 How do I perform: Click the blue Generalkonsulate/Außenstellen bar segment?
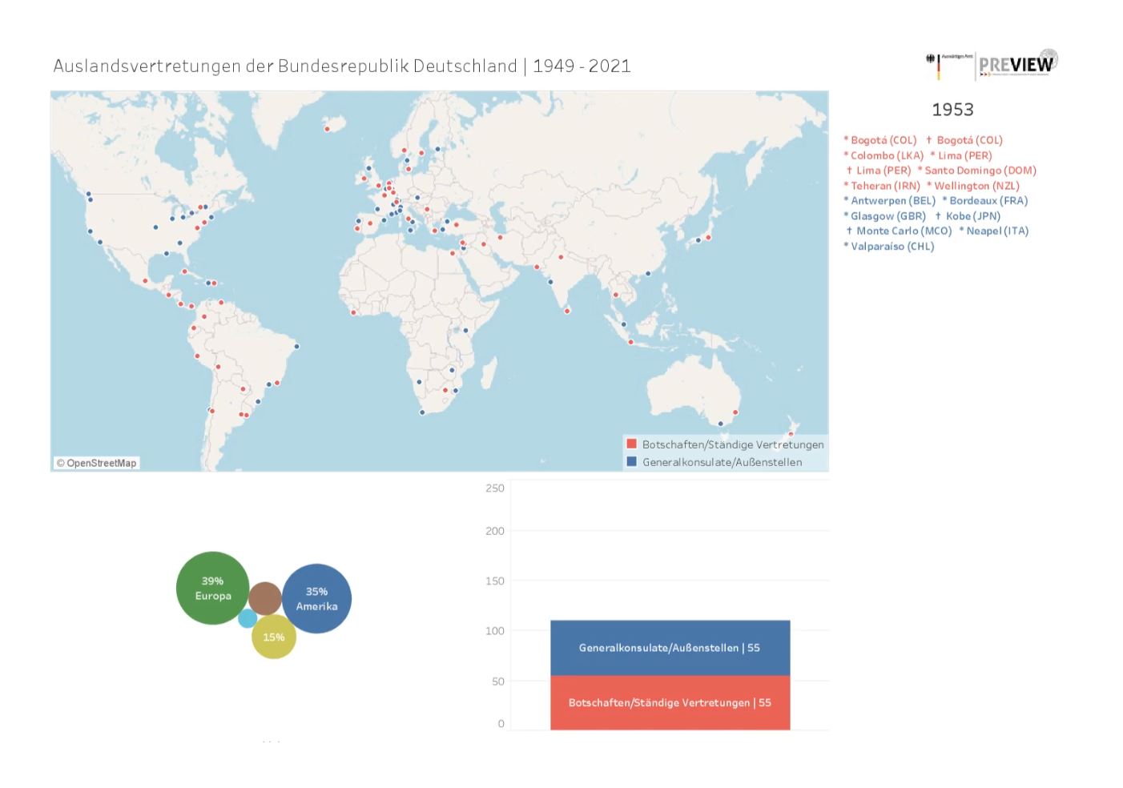click(x=670, y=648)
